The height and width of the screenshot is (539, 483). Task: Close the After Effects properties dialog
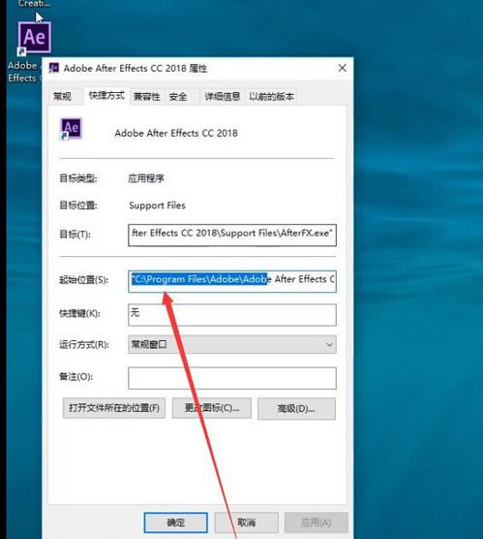[342, 68]
